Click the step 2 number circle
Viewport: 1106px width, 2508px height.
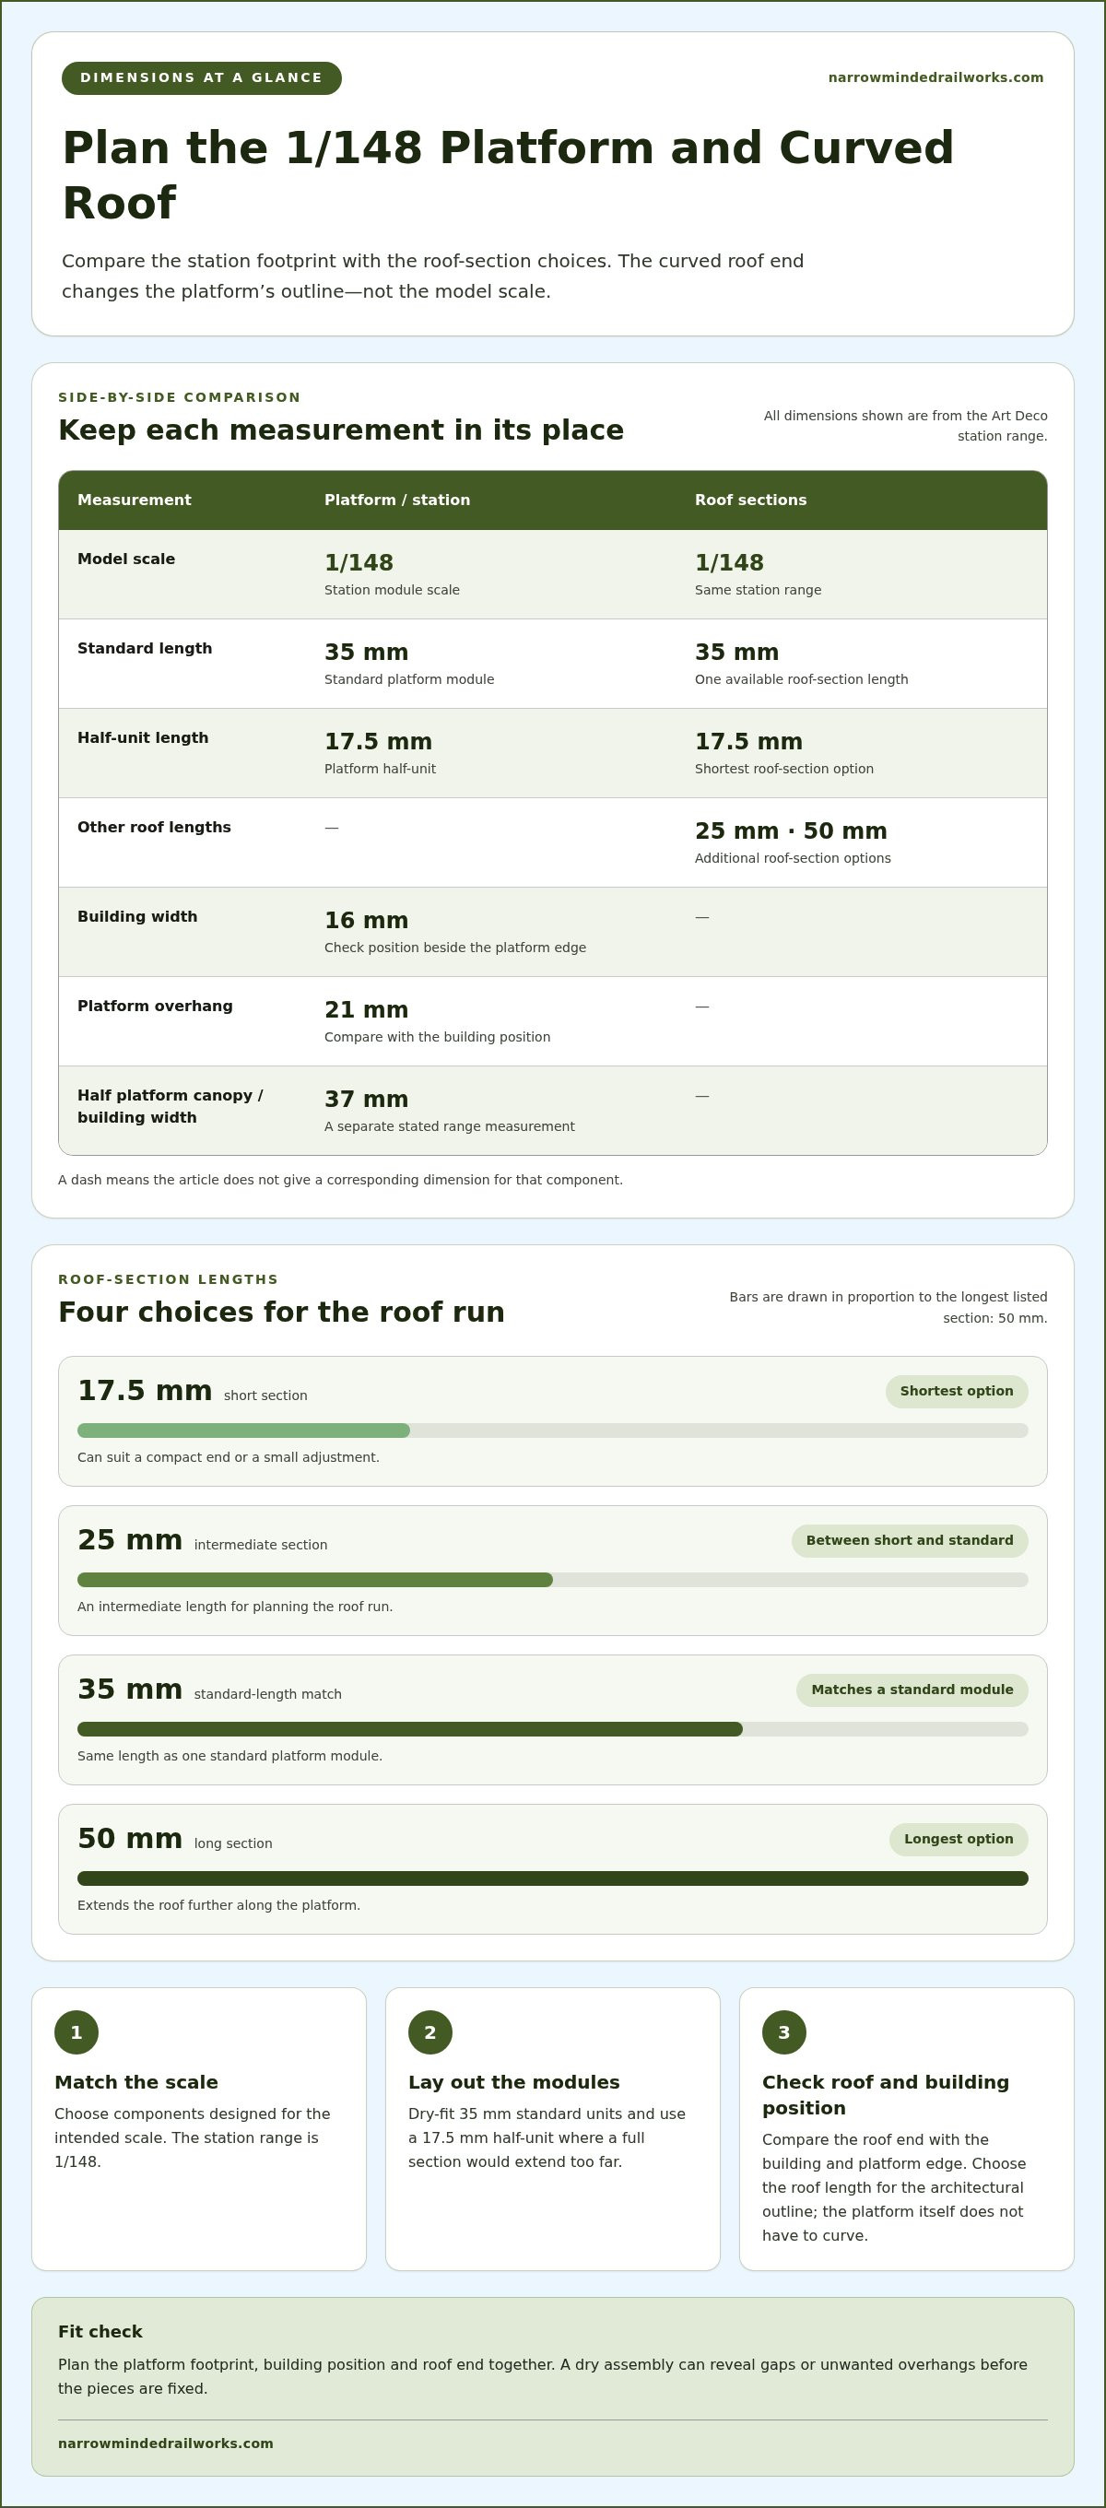[430, 2031]
